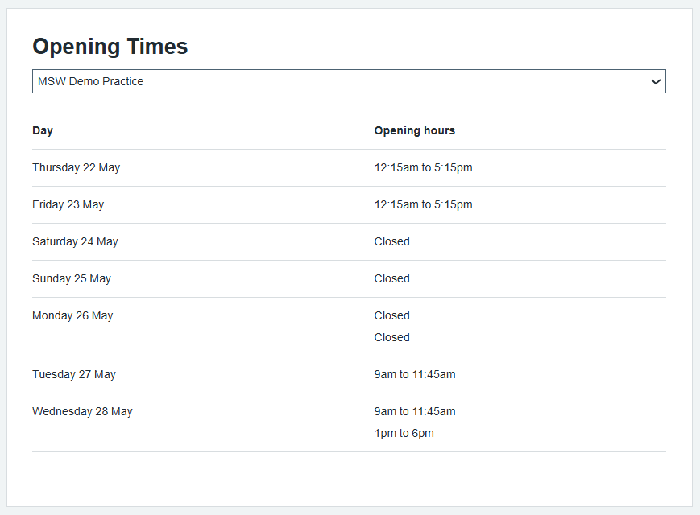Select the Thursday 22 May row label

[76, 167]
